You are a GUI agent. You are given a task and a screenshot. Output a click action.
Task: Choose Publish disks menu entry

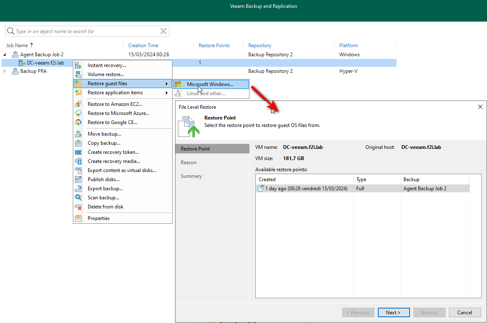pos(123,179)
